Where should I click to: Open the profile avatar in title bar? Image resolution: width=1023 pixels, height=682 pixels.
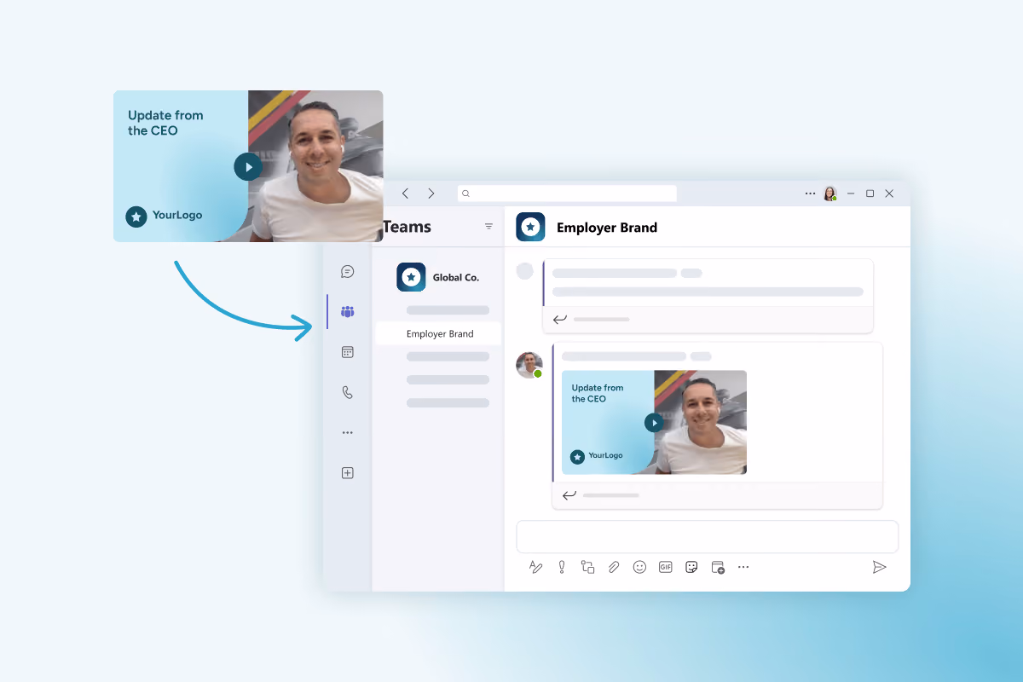coord(829,194)
